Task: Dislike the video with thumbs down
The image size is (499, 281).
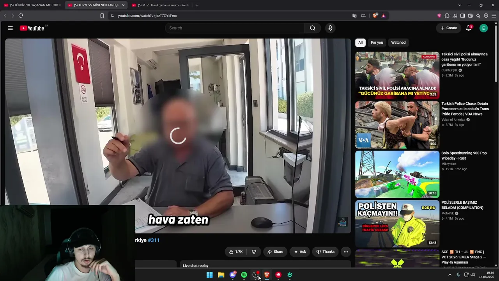Action: point(254,252)
